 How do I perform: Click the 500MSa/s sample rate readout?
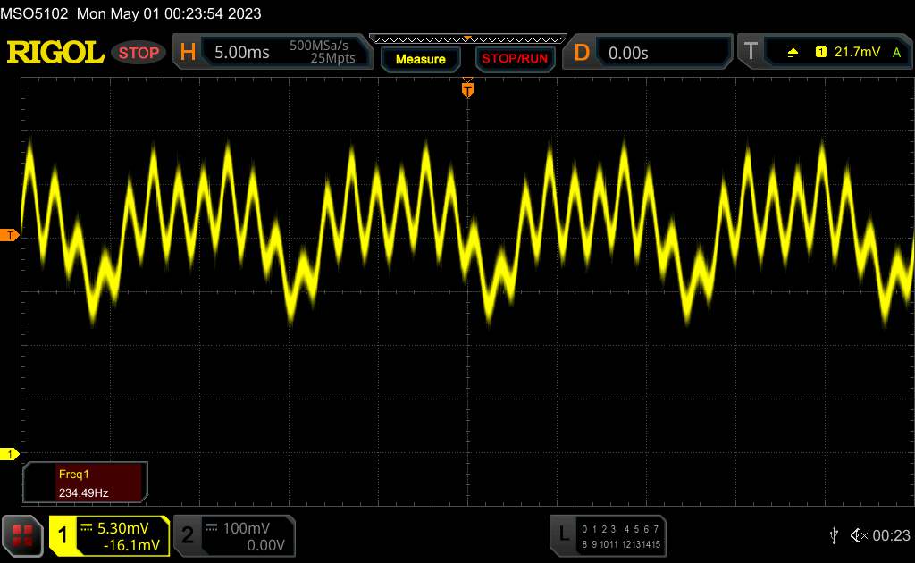[x=319, y=46]
